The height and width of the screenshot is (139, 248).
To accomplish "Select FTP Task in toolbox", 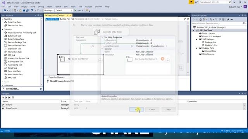I will coord(12,55).
